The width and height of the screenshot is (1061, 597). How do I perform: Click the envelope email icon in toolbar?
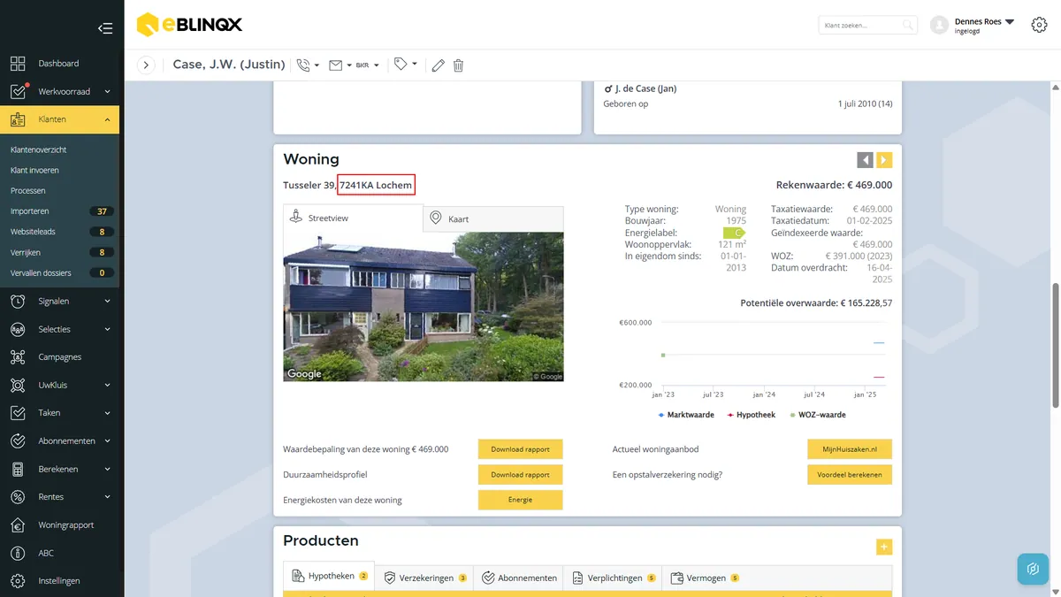(336, 65)
